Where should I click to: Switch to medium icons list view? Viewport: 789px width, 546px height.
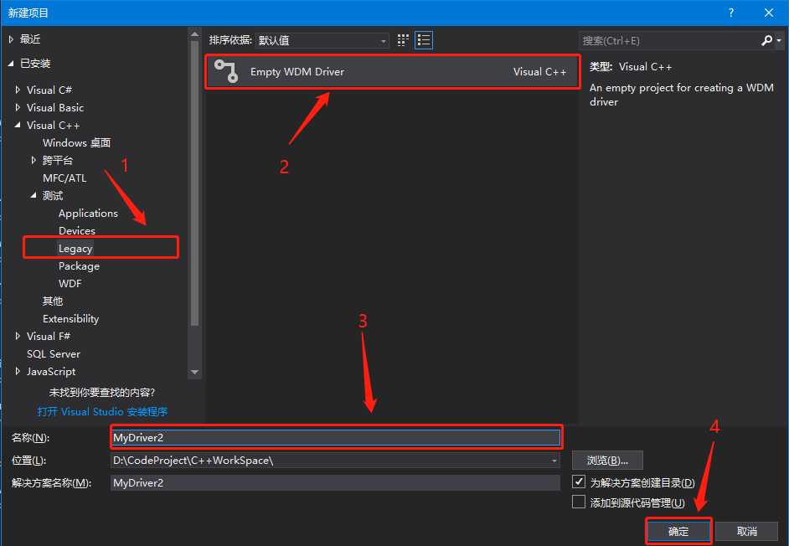(424, 40)
